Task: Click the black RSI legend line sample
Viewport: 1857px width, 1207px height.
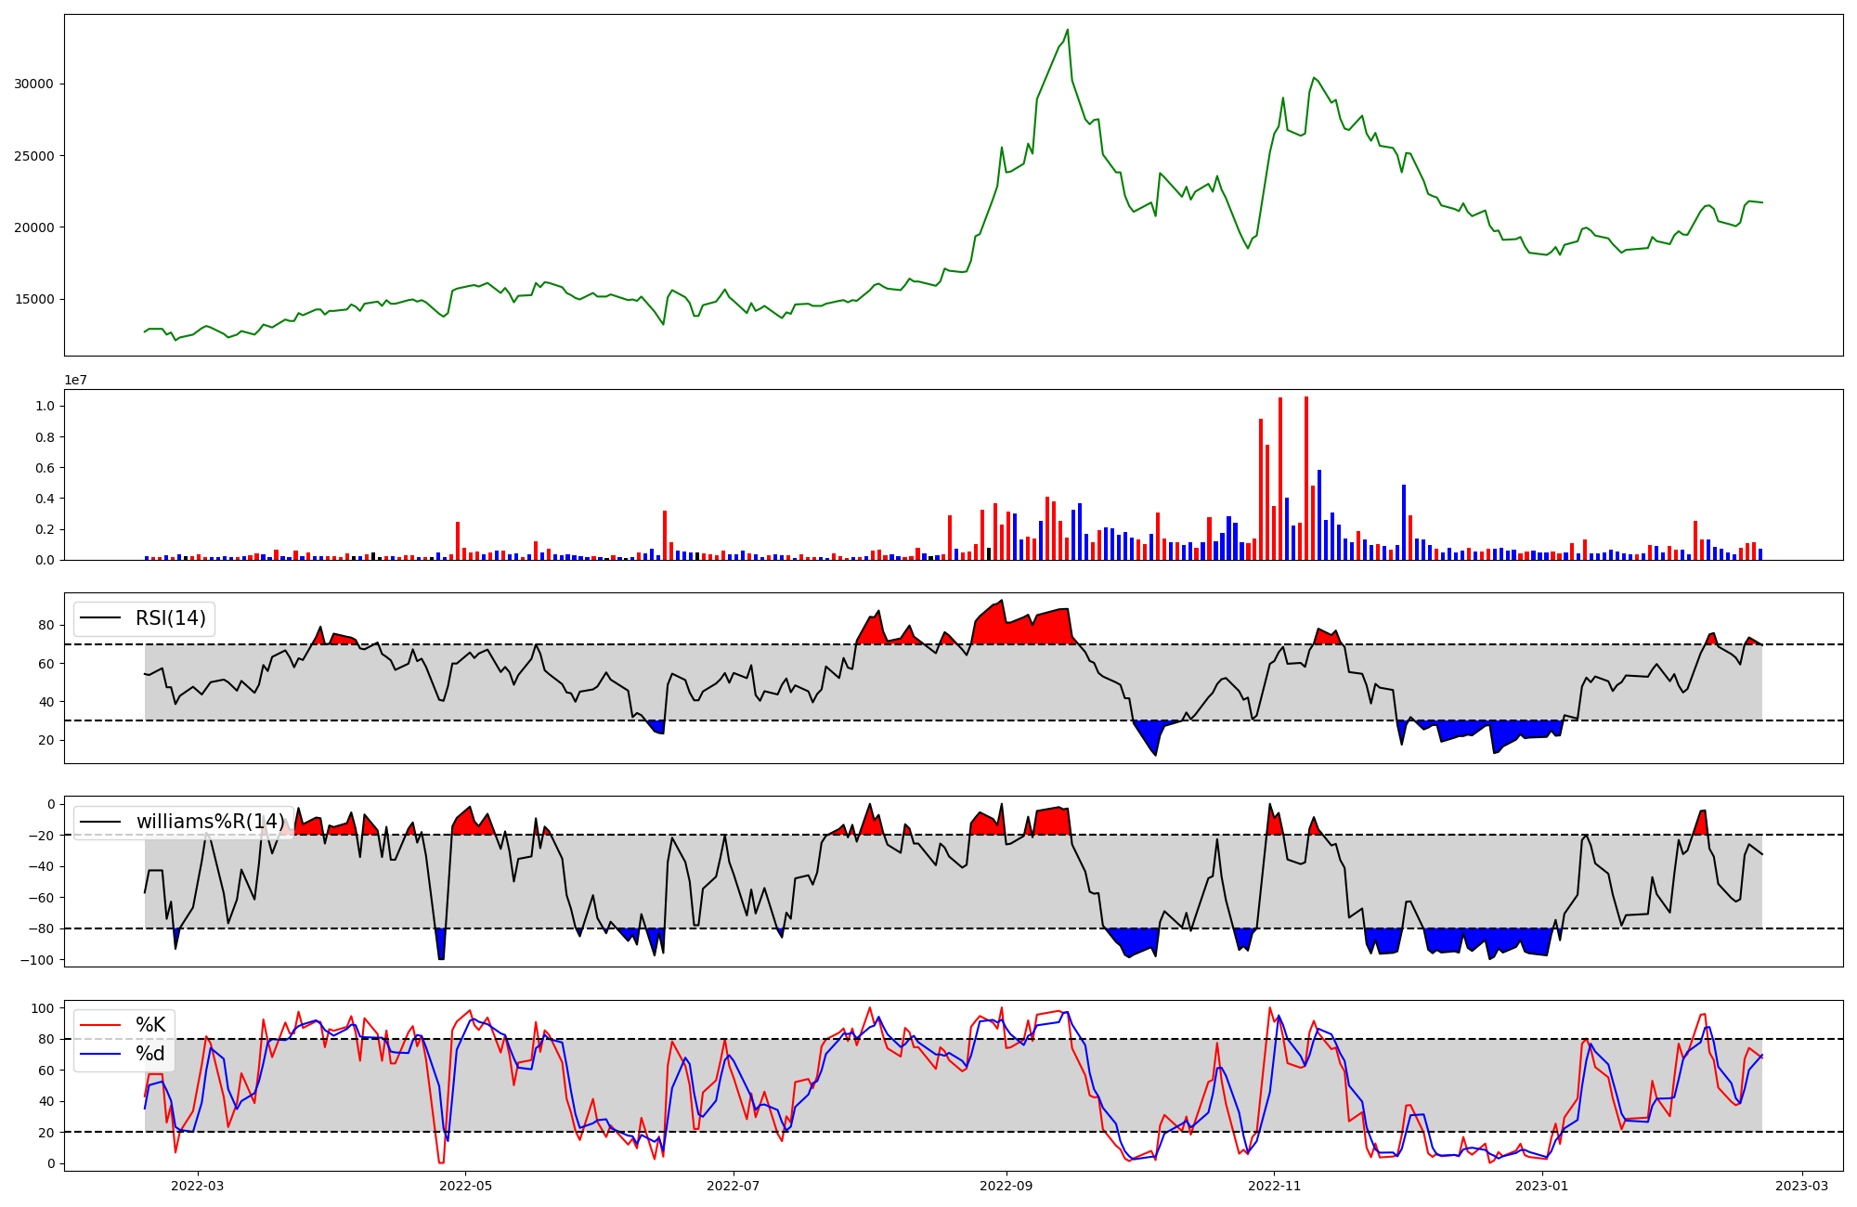Action: click(x=100, y=618)
